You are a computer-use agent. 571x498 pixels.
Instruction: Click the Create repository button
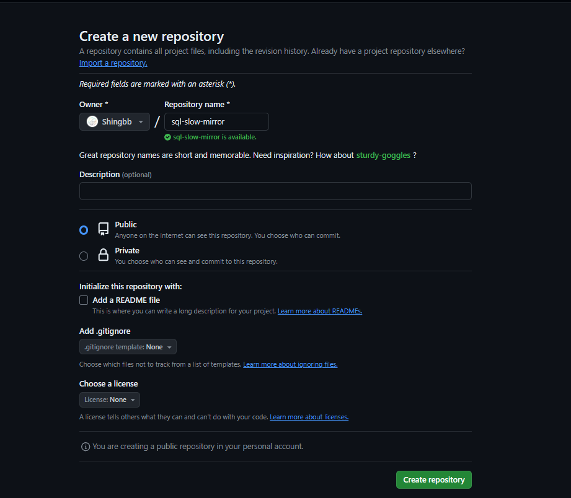coord(433,479)
